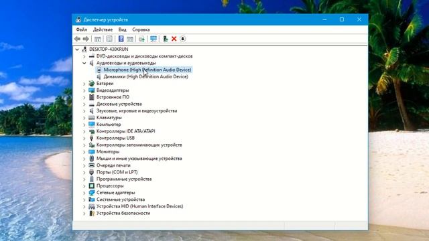
Task: Click the Microphone device icon
Action: [99, 70]
